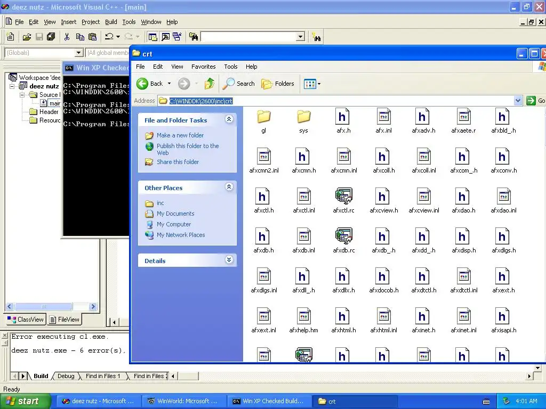Select Resource Files folder in workspace tree
The height and width of the screenshot is (409, 546).
click(x=45, y=120)
